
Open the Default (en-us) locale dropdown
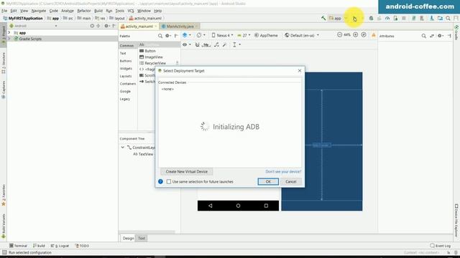pos(302,35)
